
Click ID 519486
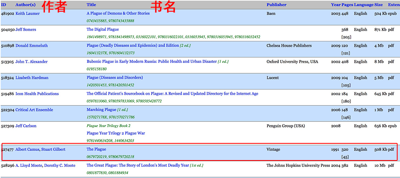click(x=8, y=94)
